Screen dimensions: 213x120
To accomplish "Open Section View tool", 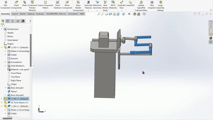I will (110, 14).
